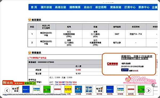
Task: Show next price comparison results arrow
Action: (x=148, y=90)
